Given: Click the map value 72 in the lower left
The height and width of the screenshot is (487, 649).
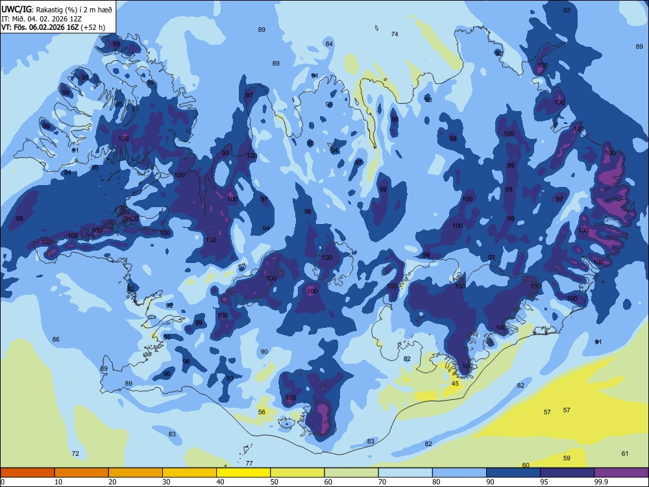Looking at the screenshot, I should 75,453.
